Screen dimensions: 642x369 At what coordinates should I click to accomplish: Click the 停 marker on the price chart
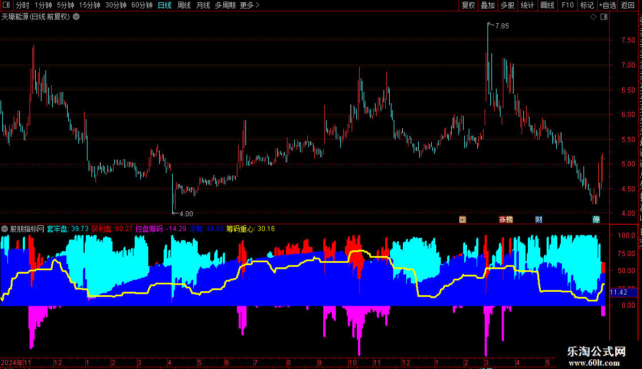[x=596, y=220]
